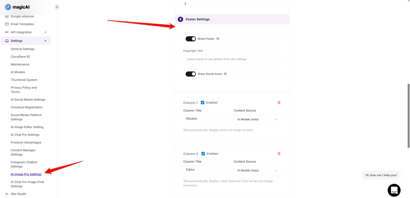Click info icon beside Show Social Icons
The height and width of the screenshot is (198, 410).
[225, 74]
